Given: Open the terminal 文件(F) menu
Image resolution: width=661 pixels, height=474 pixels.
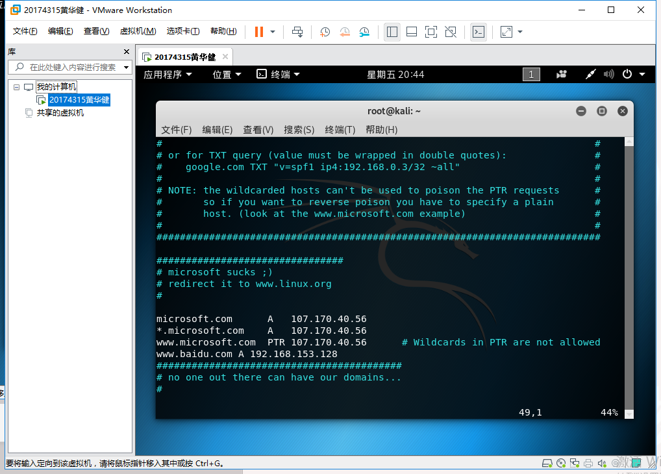Looking at the screenshot, I should pyautogui.click(x=176, y=130).
